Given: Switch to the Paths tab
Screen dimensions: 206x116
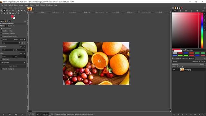Looking at the screenshot, I should (192, 58).
